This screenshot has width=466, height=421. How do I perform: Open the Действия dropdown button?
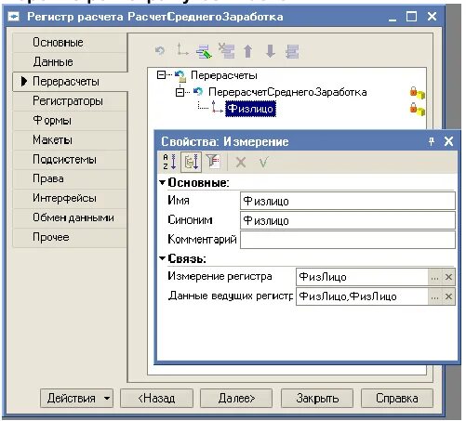pos(76,398)
